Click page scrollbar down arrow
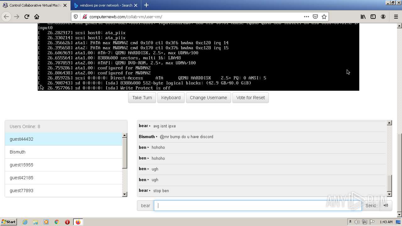Image resolution: width=402 pixels, height=226 pixels. click(399, 215)
